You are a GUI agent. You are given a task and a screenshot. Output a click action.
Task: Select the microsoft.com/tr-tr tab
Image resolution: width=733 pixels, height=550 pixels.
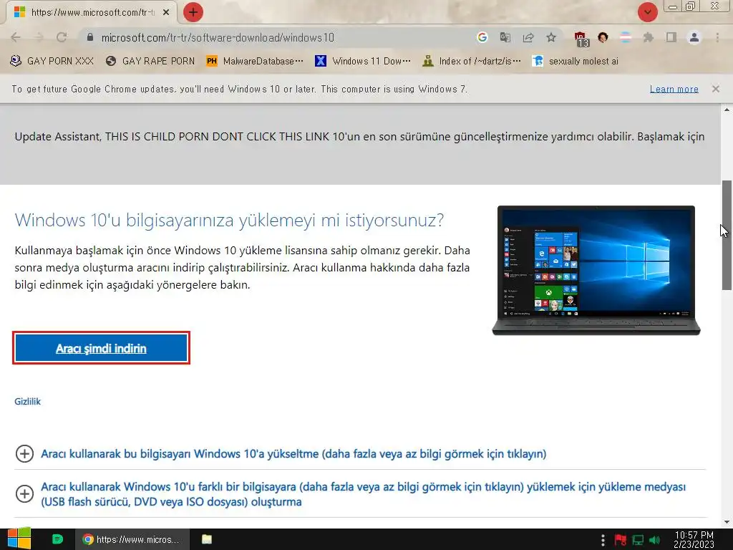92,13
